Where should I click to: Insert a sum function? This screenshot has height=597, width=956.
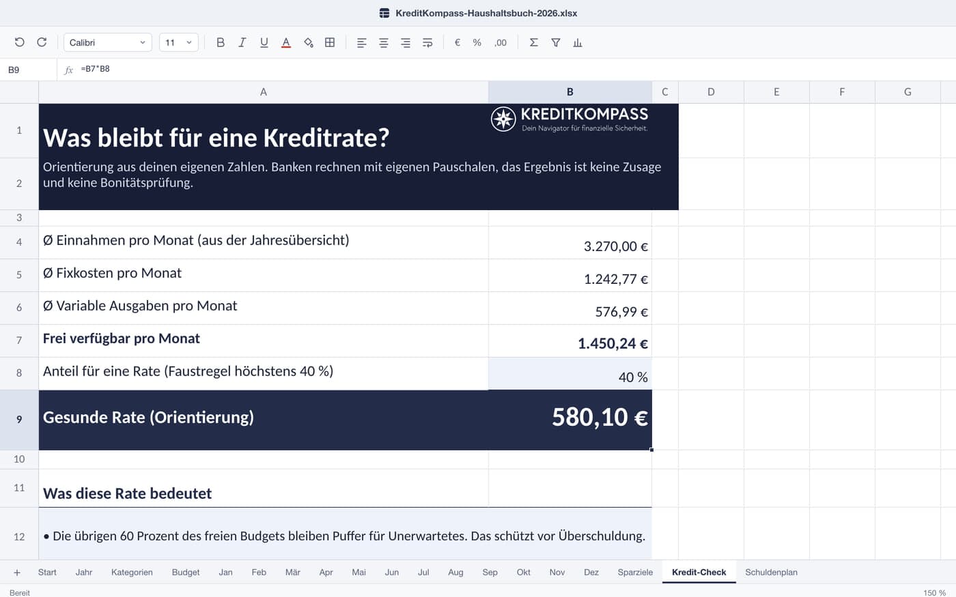pos(534,42)
